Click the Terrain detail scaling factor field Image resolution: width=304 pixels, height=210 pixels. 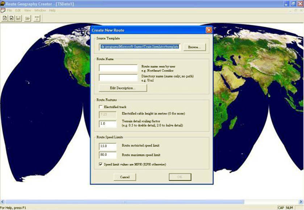click(108, 124)
